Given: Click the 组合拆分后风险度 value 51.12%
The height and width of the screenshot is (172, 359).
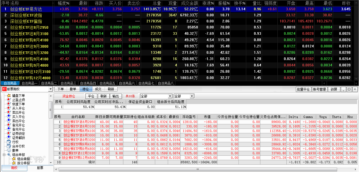Looking at the screenshot, I should pyautogui.click(x=171, y=107).
